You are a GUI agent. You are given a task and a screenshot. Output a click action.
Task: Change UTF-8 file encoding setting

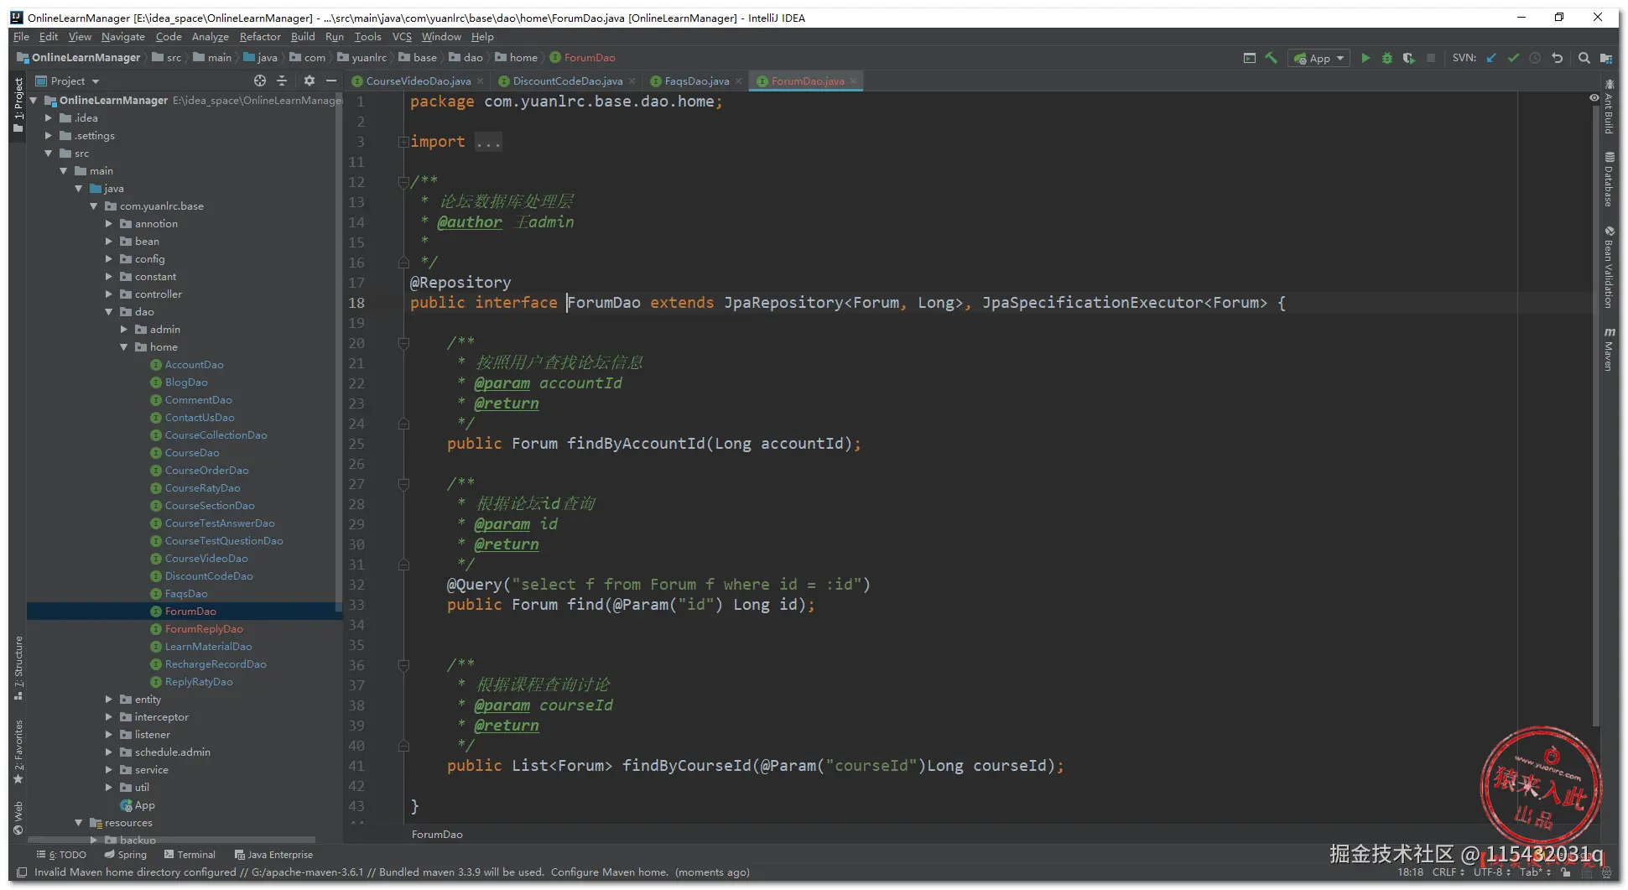1491,872
